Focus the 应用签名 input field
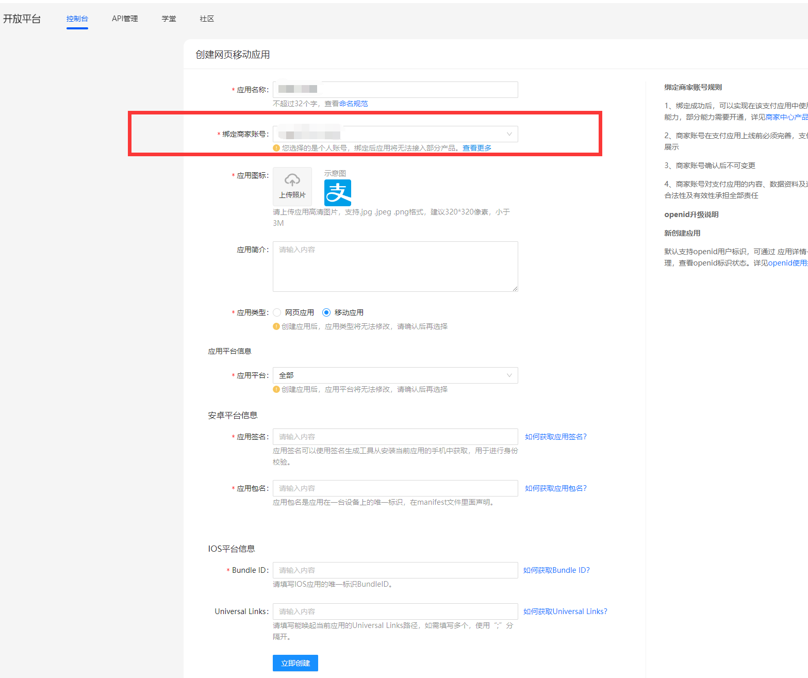 [395, 437]
